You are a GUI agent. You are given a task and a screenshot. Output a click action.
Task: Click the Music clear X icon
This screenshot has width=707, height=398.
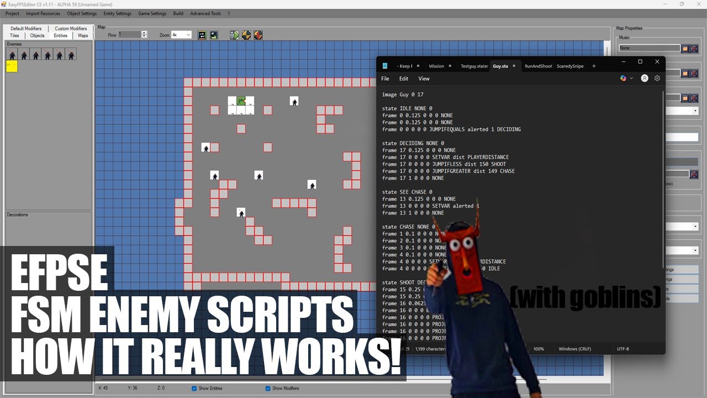point(694,49)
